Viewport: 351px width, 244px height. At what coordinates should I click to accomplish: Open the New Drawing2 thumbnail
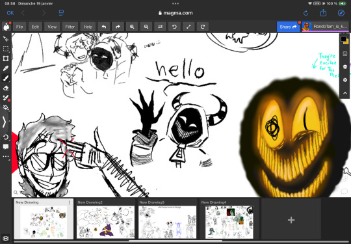pos(105,219)
